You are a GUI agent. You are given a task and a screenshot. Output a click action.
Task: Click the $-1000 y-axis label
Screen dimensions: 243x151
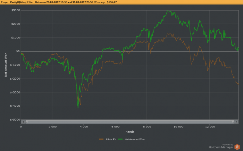click(x=15, y=65)
